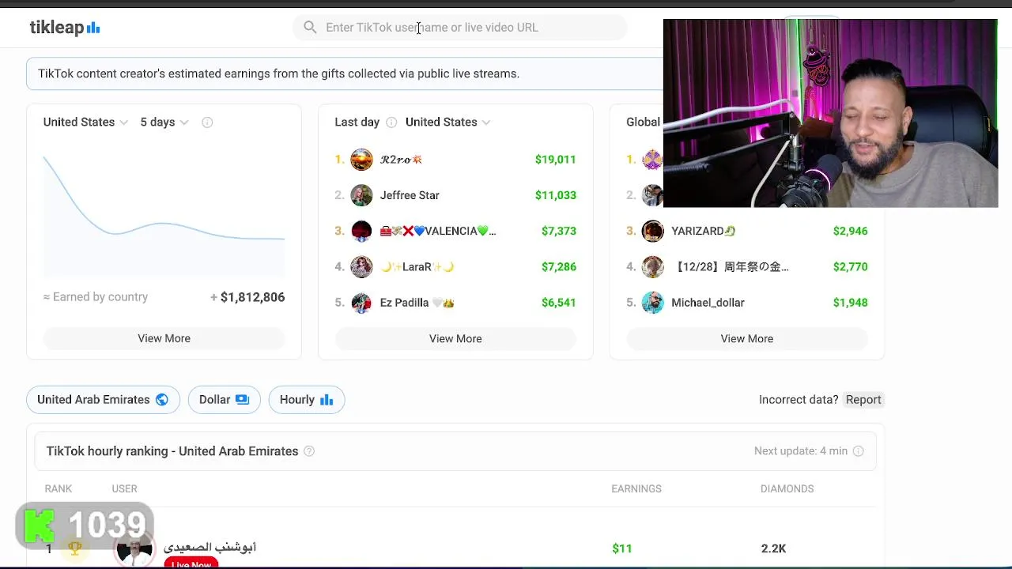Click Jeffree Star name link

tap(410, 195)
